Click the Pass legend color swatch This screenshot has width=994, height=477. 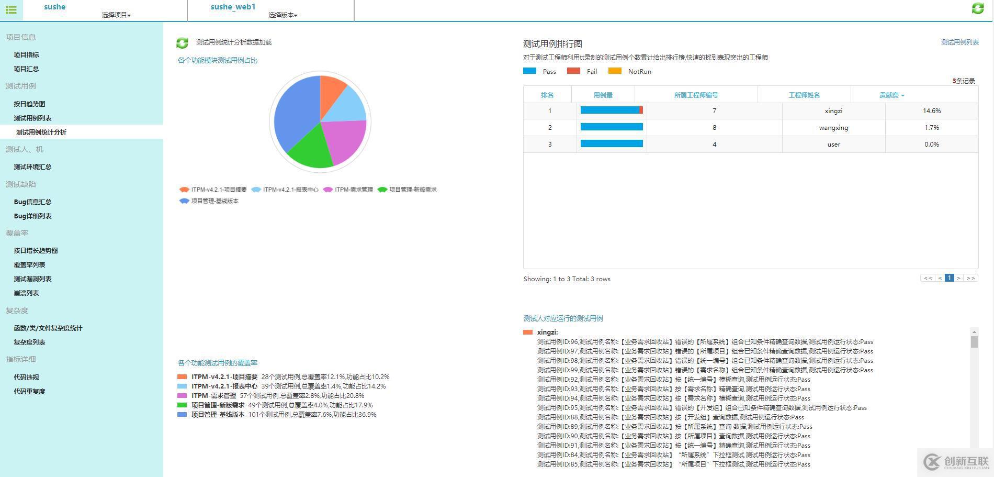click(x=529, y=71)
